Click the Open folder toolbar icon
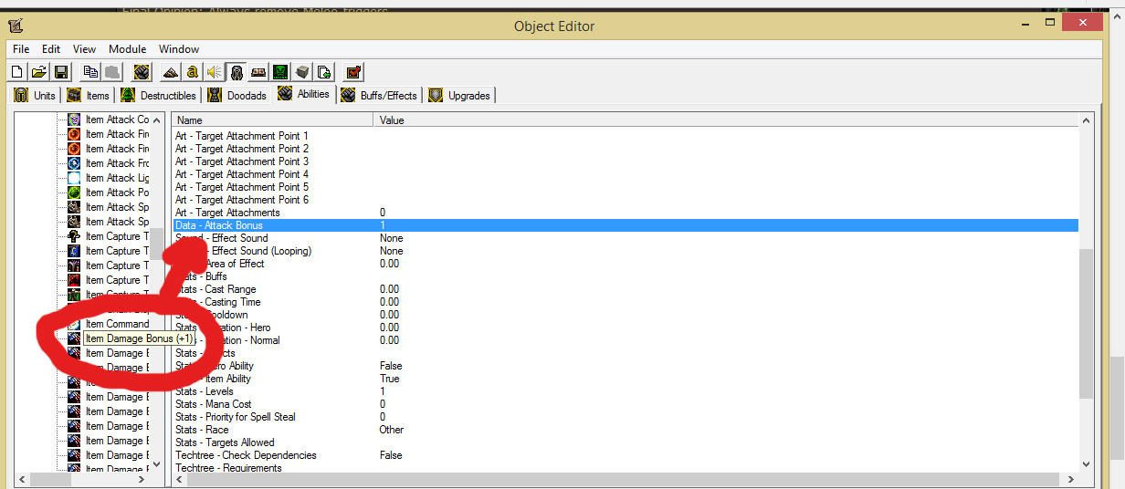1125x489 pixels. coord(39,71)
